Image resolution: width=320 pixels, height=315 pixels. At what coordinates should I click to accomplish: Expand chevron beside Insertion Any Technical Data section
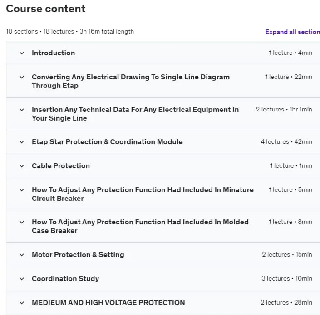click(x=22, y=110)
